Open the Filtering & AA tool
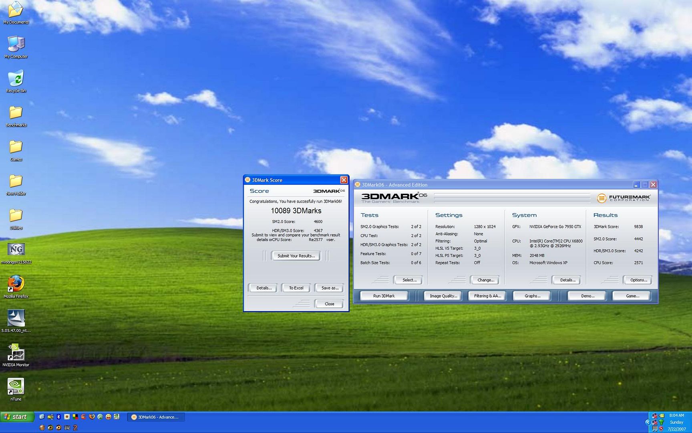The image size is (692, 433). (x=487, y=296)
